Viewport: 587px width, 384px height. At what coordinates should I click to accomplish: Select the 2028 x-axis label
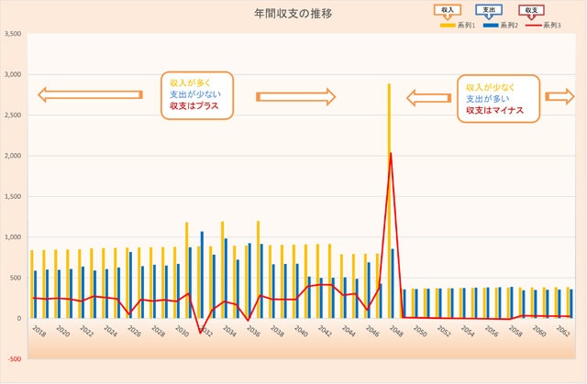[158, 331]
